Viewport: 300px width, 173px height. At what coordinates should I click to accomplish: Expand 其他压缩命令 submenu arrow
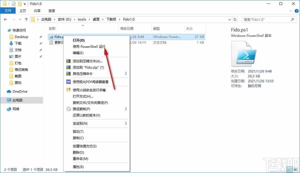click(x=126, y=74)
